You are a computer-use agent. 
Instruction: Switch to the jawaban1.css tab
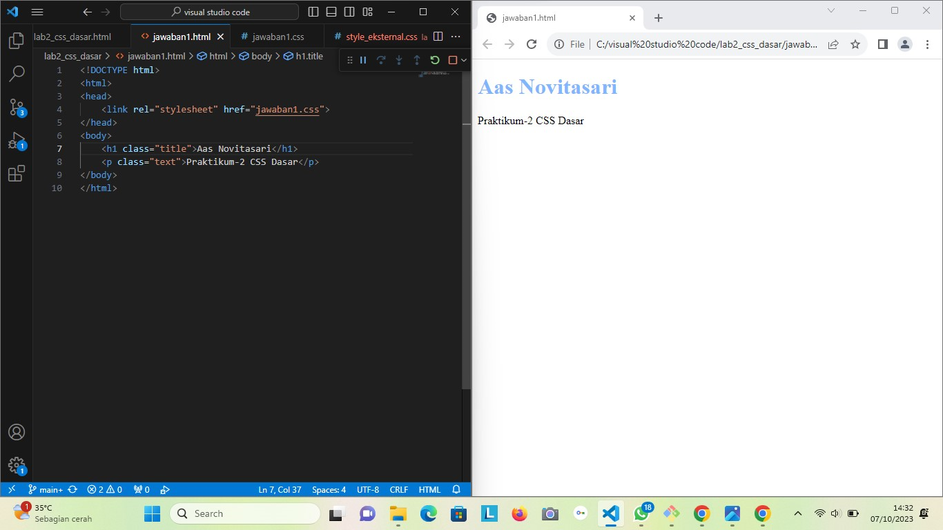[x=275, y=36]
